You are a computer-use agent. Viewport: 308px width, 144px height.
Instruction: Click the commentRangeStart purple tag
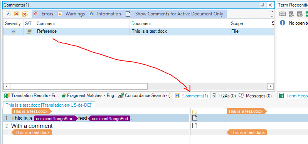tap(56, 119)
